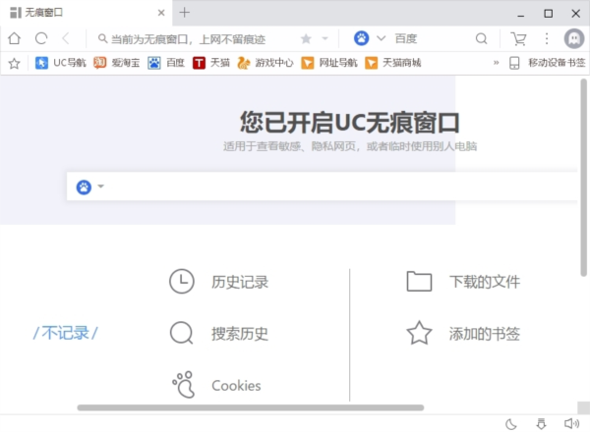This screenshot has height=432, width=590.
Task: Expand address bar history dropdown
Action: point(325,38)
